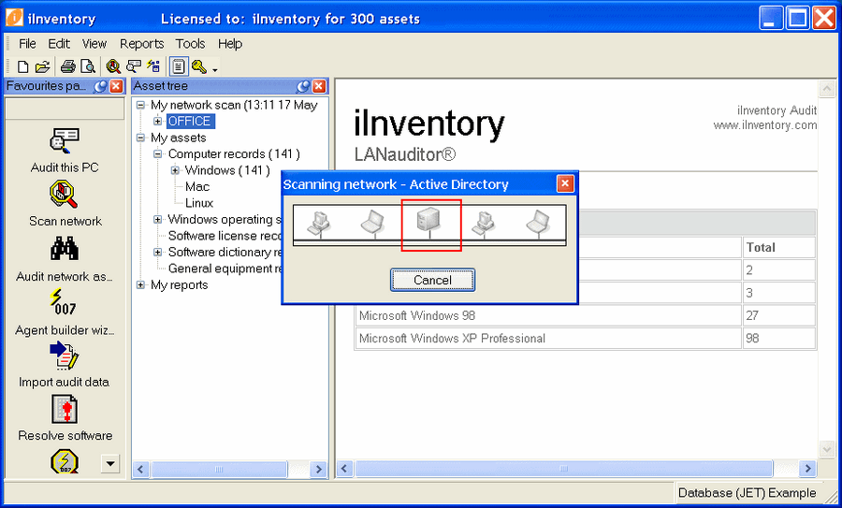Image resolution: width=842 pixels, height=508 pixels.
Task: Expand the OFFICE tree node
Action: click(x=158, y=122)
